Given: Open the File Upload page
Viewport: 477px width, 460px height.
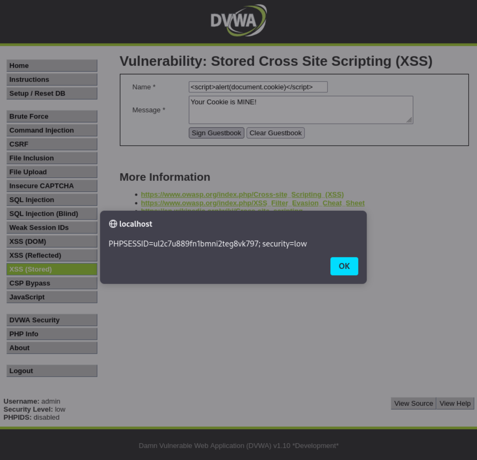Looking at the screenshot, I should [52, 172].
